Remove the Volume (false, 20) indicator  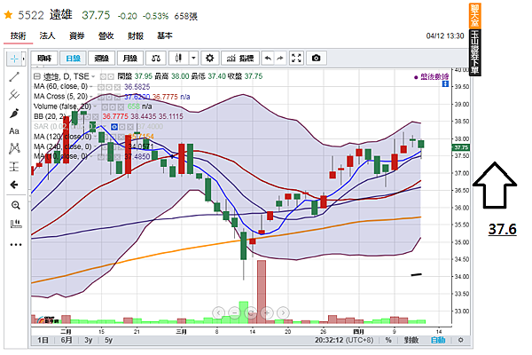(121, 107)
